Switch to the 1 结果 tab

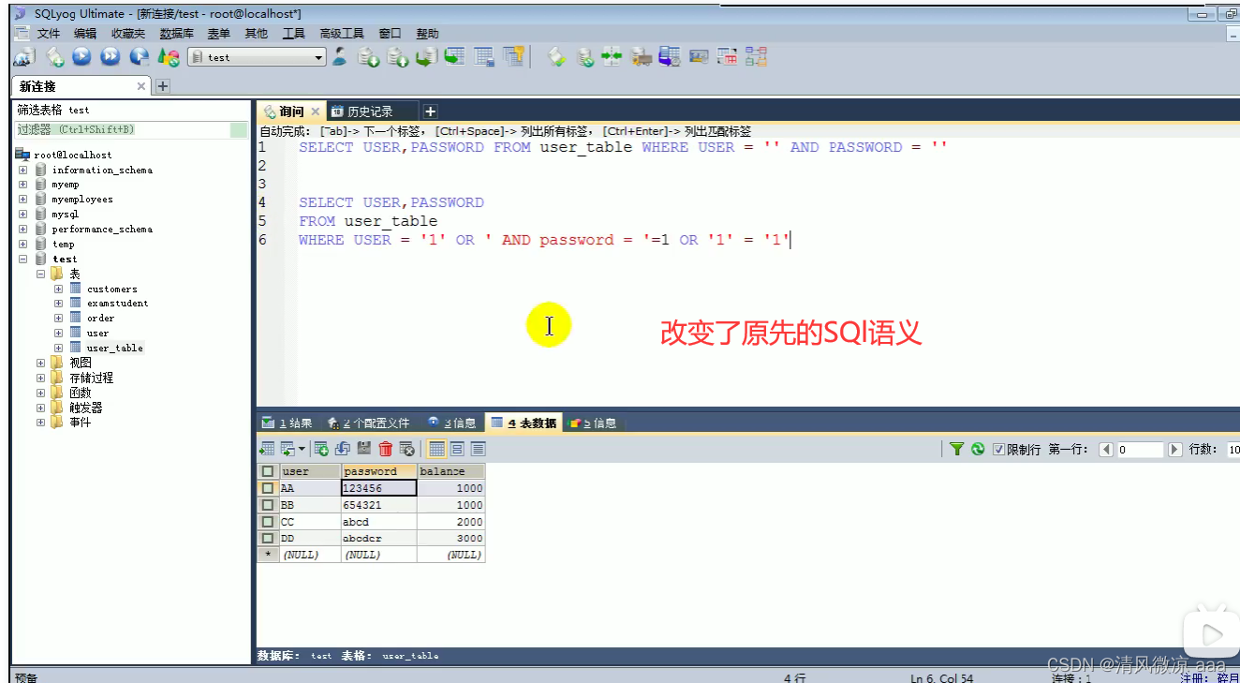[x=288, y=423]
